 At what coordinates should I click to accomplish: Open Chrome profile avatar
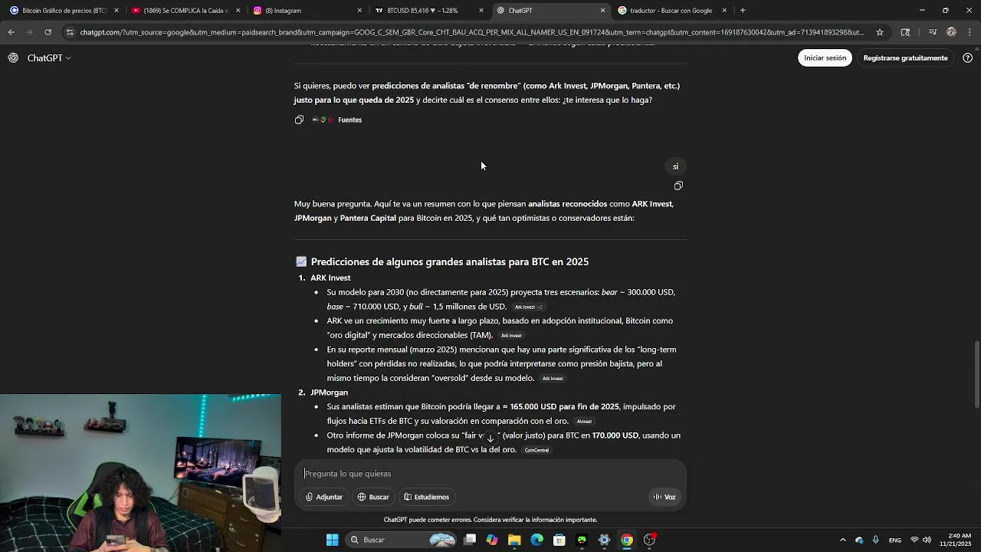(x=951, y=32)
